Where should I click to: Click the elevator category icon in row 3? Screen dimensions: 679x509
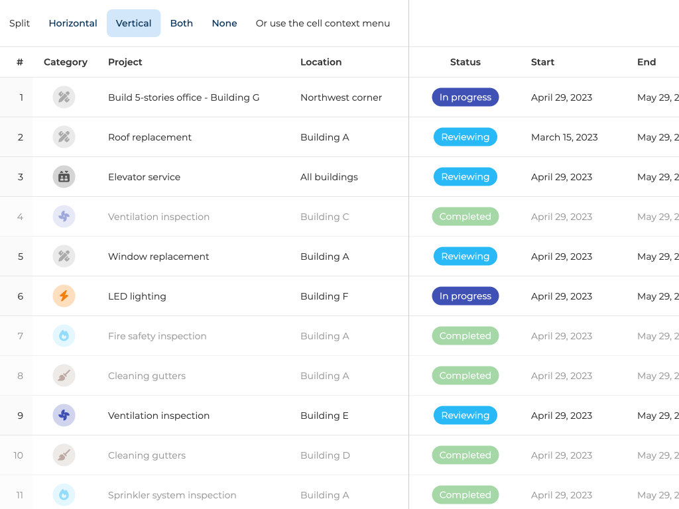pyautogui.click(x=64, y=177)
